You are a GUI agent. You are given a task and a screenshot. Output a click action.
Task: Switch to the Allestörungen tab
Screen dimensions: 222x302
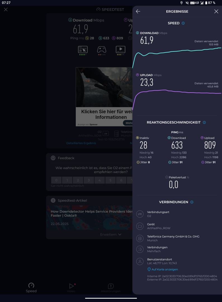(x=111, y=288)
